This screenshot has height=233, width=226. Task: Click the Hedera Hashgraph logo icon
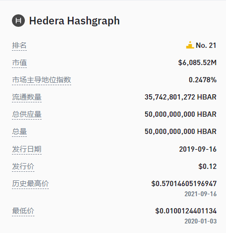click(18, 21)
